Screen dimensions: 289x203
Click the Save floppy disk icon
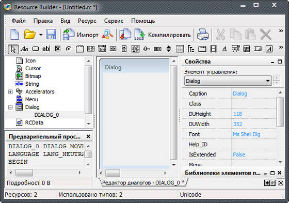tap(51, 34)
